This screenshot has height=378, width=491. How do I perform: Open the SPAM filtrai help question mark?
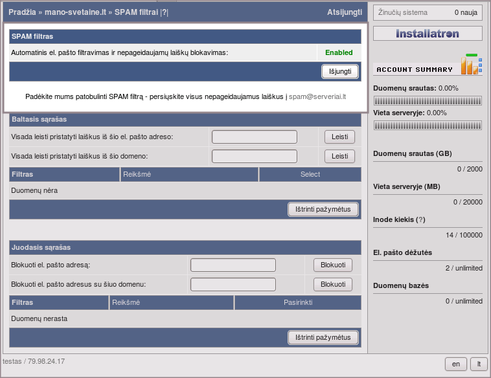164,12
